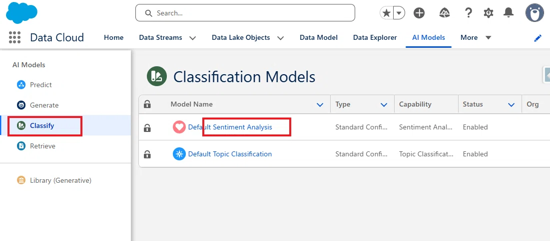Screen dimensions: 550x241
Task: Click the favorites star icon
Action: 386,13
